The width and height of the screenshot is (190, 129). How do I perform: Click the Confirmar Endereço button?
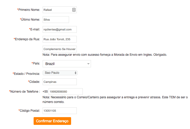pos(52,121)
